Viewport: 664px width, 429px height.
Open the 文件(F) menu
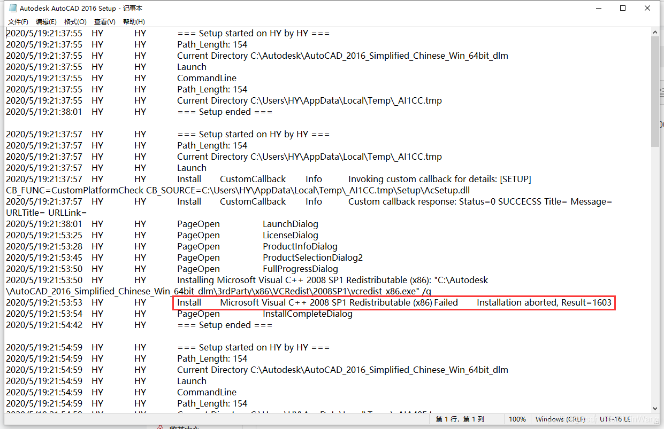point(17,21)
